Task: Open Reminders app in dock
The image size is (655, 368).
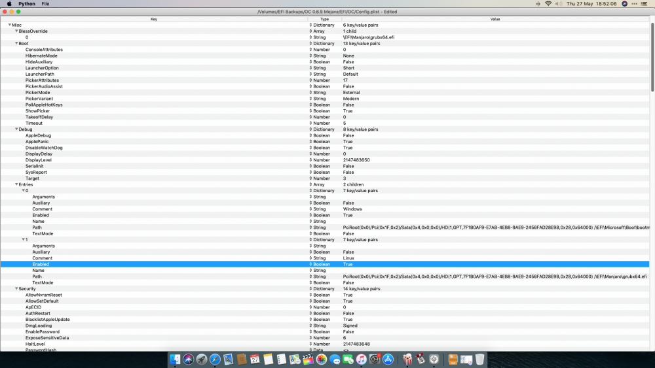Action: click(282, 360)
